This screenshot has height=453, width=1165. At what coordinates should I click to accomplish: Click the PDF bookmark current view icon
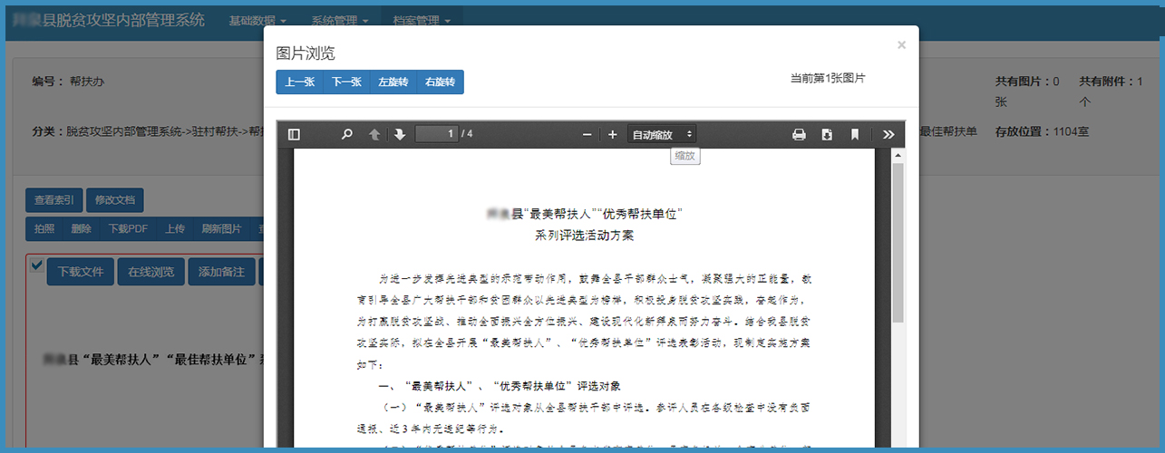(854, 134)
